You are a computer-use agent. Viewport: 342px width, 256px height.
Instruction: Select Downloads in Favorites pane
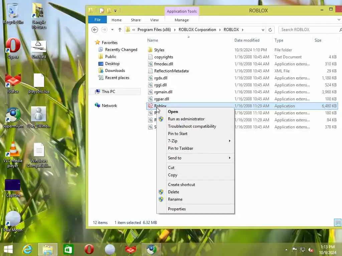click(x=115, y=71)
